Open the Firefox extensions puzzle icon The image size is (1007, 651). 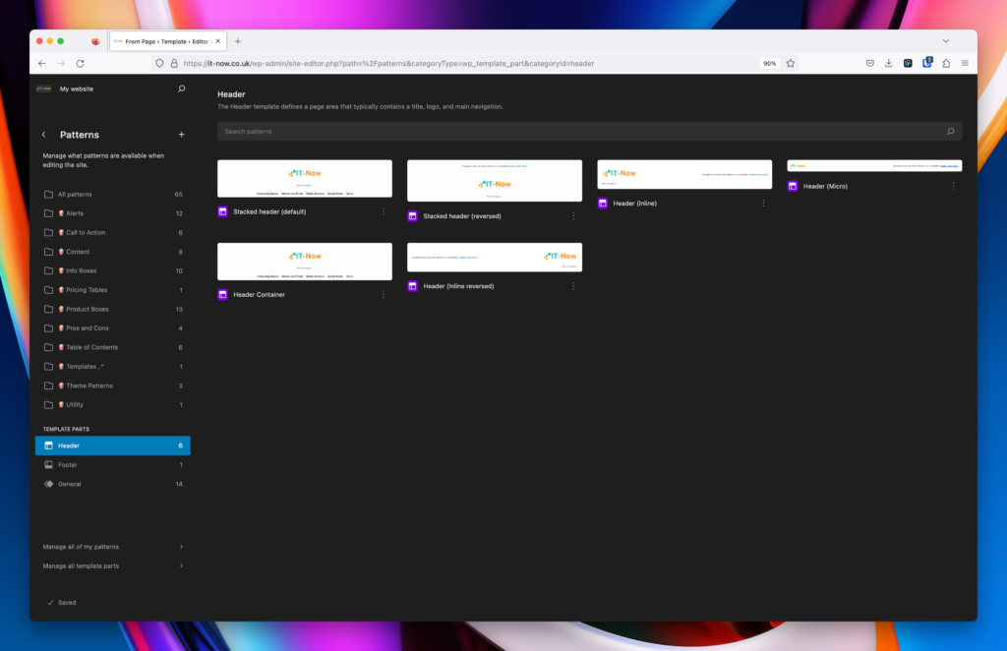946,63
